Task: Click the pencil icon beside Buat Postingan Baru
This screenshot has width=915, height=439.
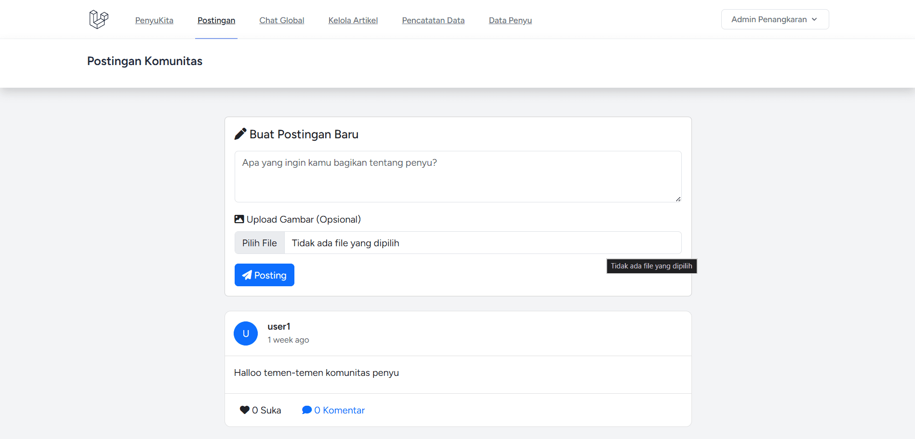Action: coord(240,134)
